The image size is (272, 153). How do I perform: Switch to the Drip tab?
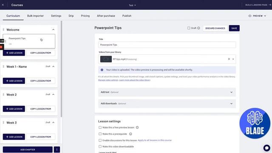click(x=71, y=16)
